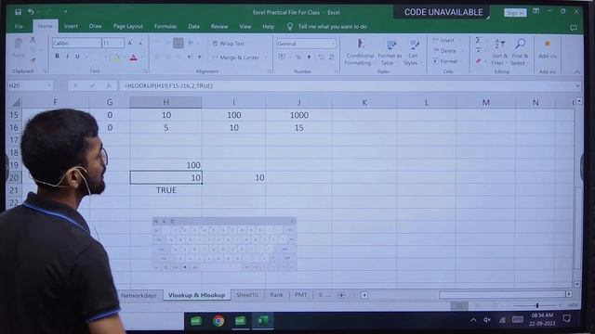This screenshot has width=595, height=334.
Task: Switch to the Formulas ribbon tab
Action: coord(165,26)
